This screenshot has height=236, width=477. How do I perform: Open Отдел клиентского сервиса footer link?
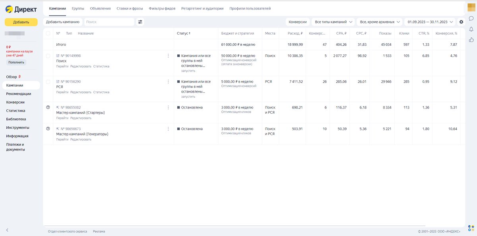pyautogui.click(x=68, y=231)
